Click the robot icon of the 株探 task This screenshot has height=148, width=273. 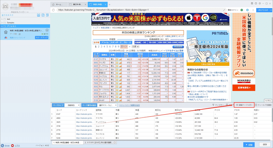coord(6,32)
